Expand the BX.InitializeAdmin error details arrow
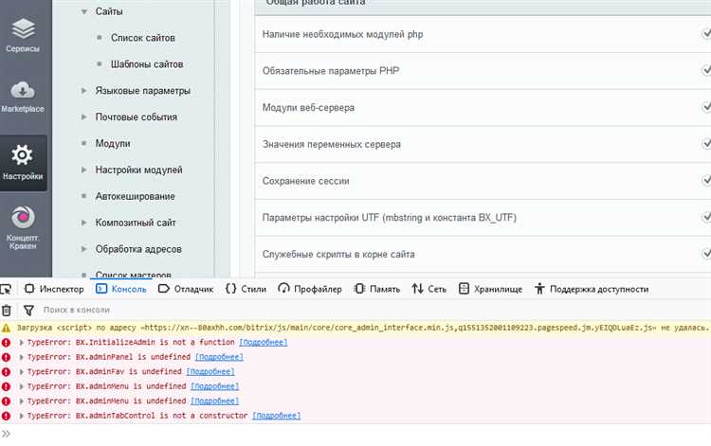711x446 pixels. tap(21, 342)
